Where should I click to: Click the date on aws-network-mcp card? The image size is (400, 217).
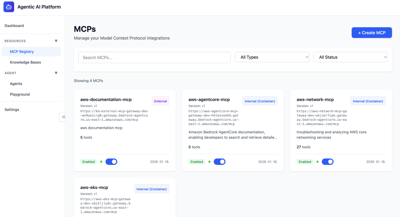point(376,161)
